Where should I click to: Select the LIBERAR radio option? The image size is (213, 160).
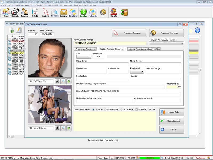93,110
